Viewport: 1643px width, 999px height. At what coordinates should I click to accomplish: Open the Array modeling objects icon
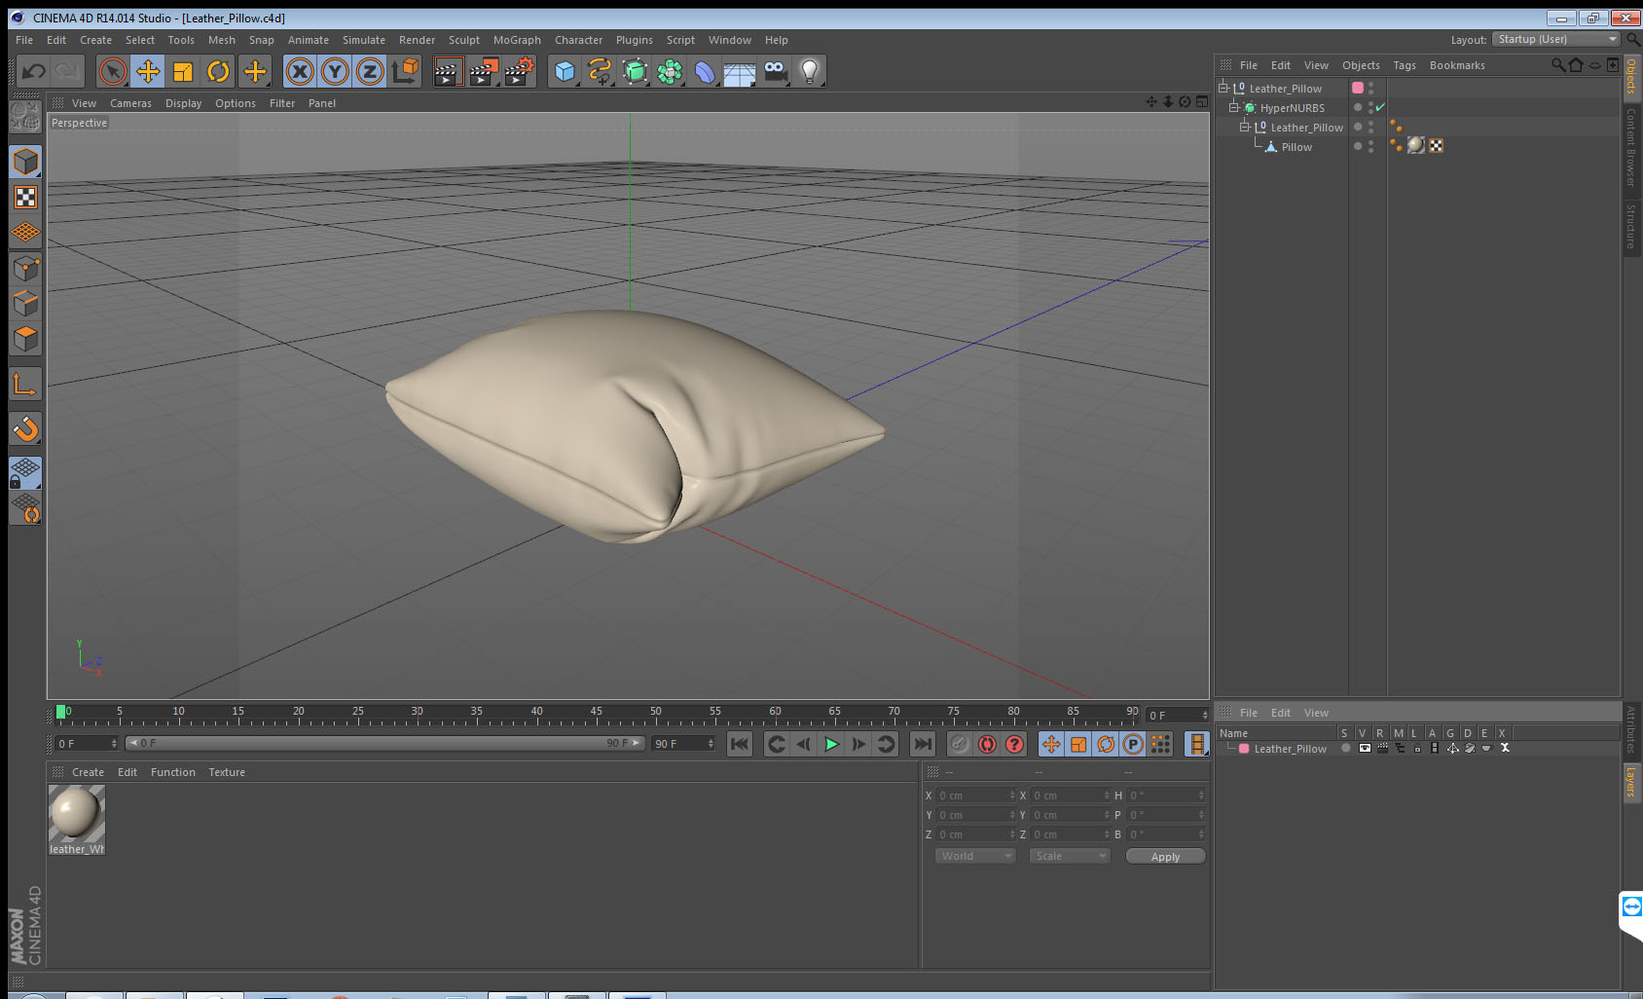click(x=670, y=71)
